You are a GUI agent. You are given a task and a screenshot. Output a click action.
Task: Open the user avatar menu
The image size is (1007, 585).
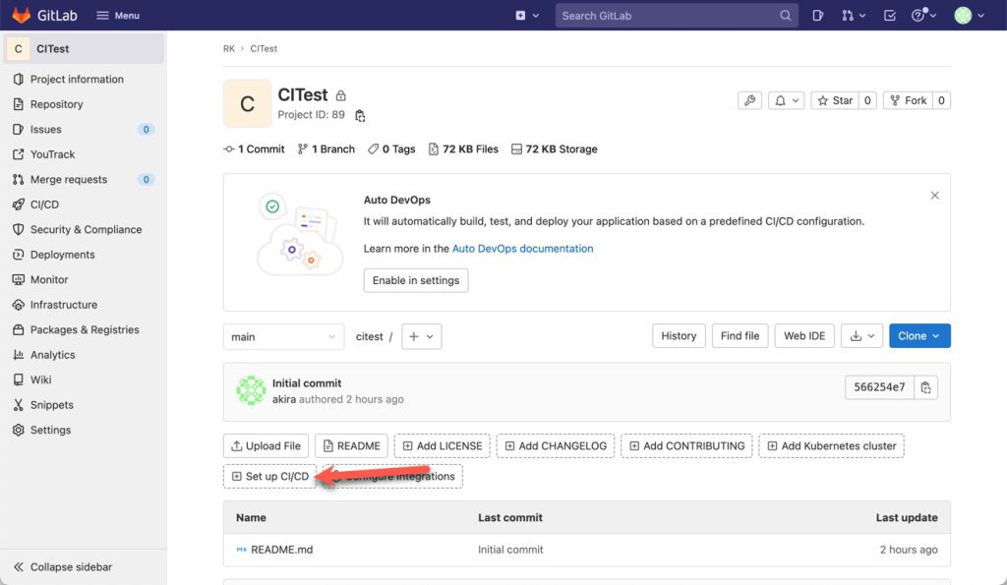[969, 16]
